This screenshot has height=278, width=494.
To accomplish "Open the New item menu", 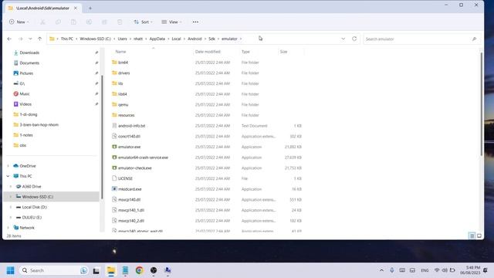I will pyautogui.click(x=19, y=22).
